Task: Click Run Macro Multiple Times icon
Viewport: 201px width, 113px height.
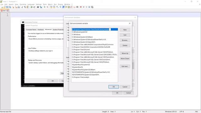Action: tap(89, 7)
